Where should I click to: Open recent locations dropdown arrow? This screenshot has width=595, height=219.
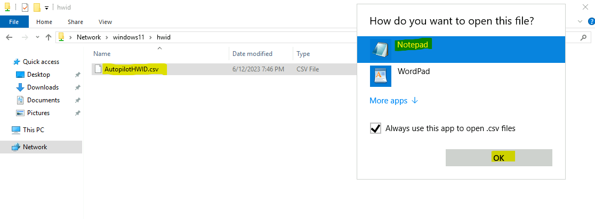pos(37,37)
